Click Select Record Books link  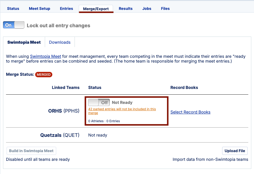[x=190, y=112]
